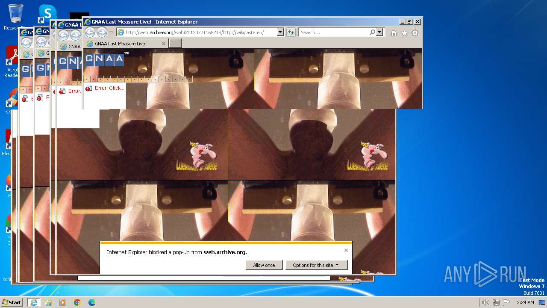Viewport: 547px width, 308px height.
Task: Click the Forward button in second IE window
Action: 75,35
